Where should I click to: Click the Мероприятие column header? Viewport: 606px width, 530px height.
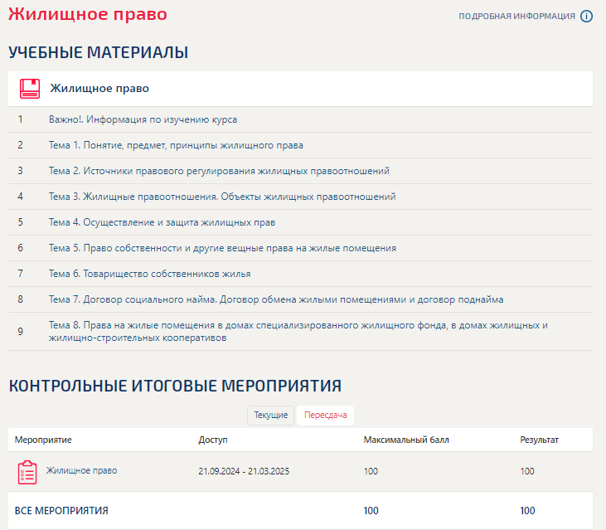pyautogui.click(x=43, y=440)
